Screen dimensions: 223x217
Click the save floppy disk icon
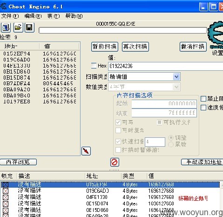pos(29,27)
